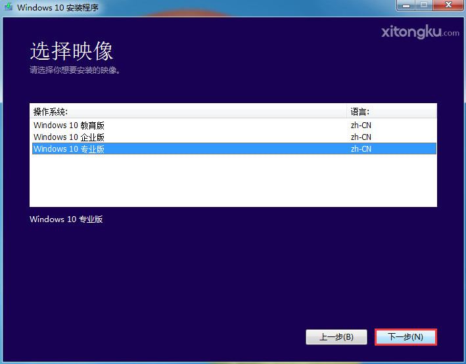
Task: Go back with 上一步(B) button
Action: coord(337,337)
